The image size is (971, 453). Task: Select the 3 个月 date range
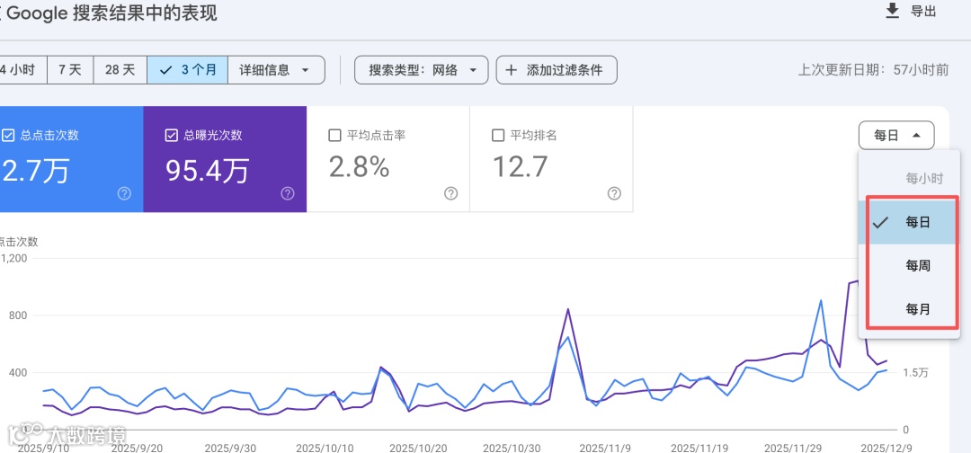point(188,70)
